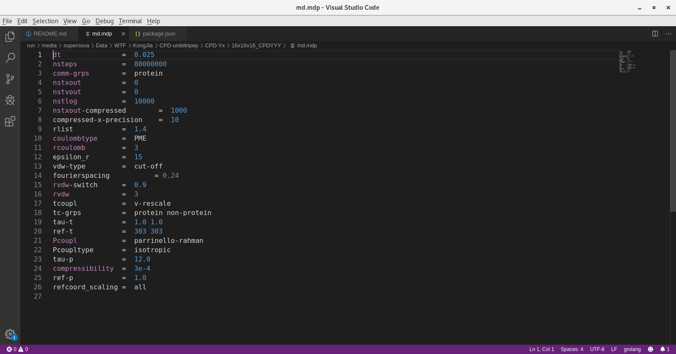Open the Debug view bug icon

tap(10, 100)
